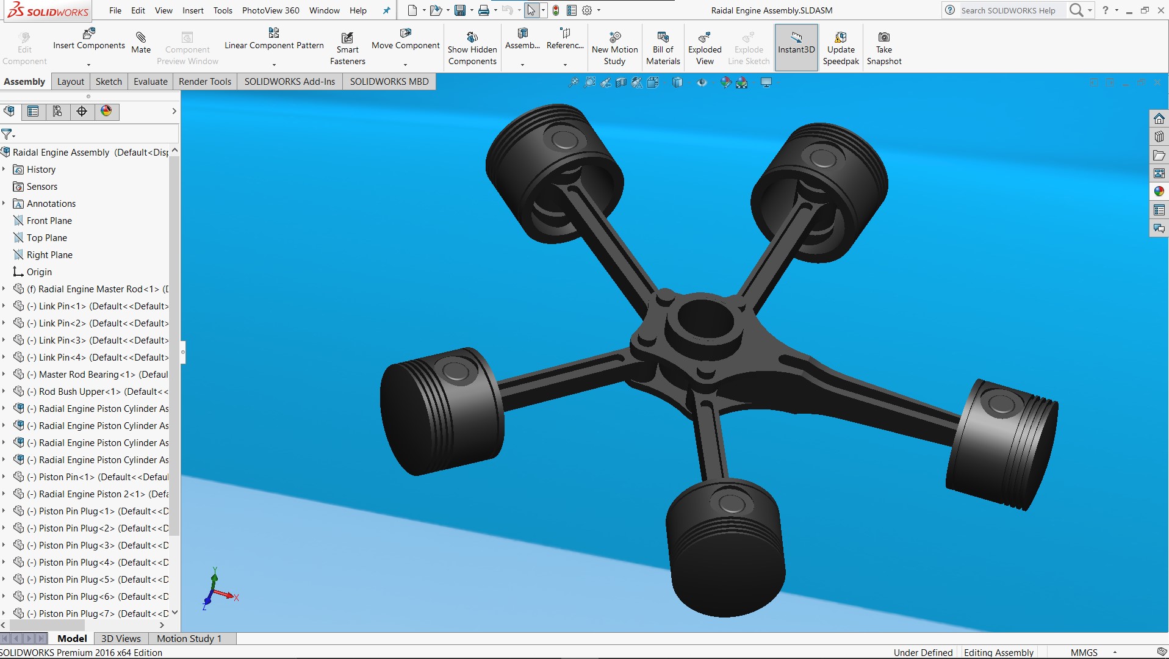Viewport: 1169px width, 659px height.
Task: Toggle the Instant3D button
Action: 796,48
